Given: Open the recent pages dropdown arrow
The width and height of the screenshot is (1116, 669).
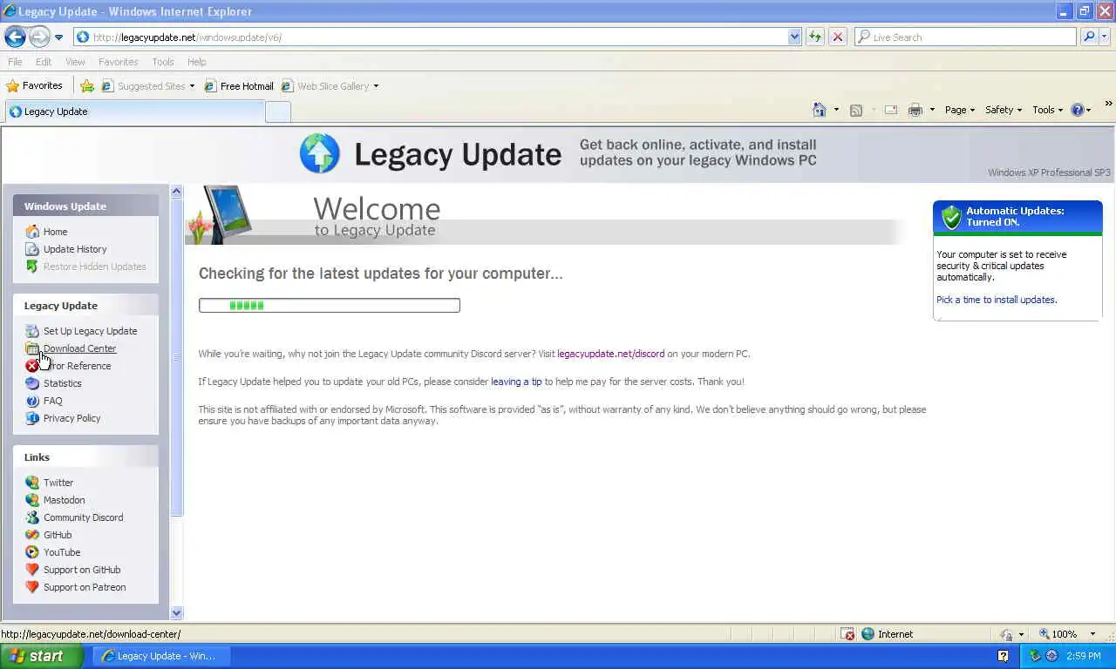Looking at the screenshot, I should 58,37.
